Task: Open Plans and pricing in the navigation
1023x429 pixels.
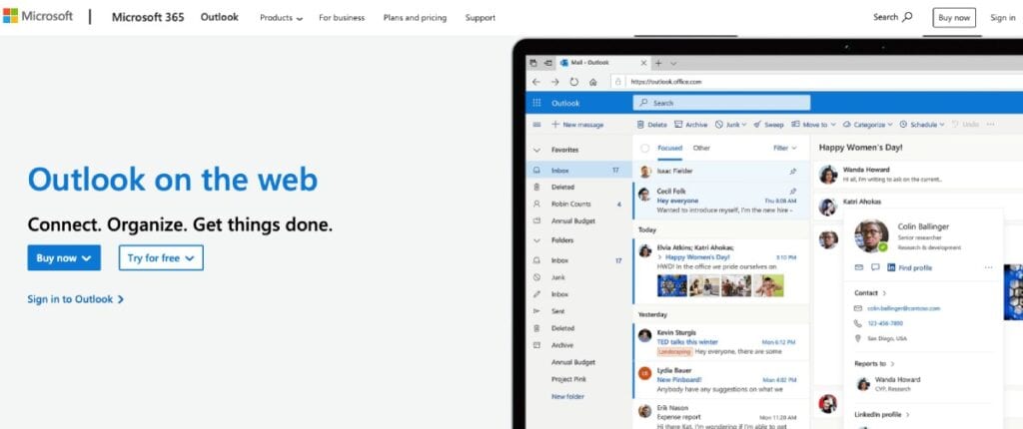Action: tap(415, 18)
